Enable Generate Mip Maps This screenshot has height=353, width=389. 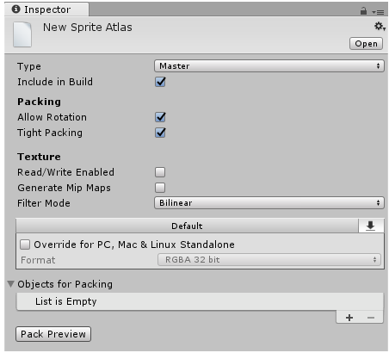point(160,188)
